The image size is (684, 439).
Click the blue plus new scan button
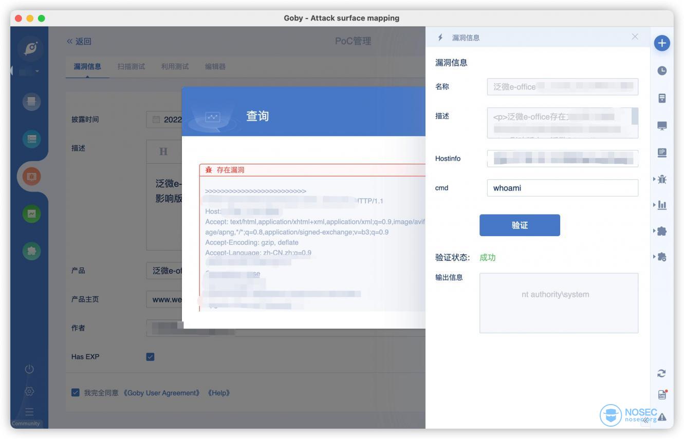tap(662, 44)
